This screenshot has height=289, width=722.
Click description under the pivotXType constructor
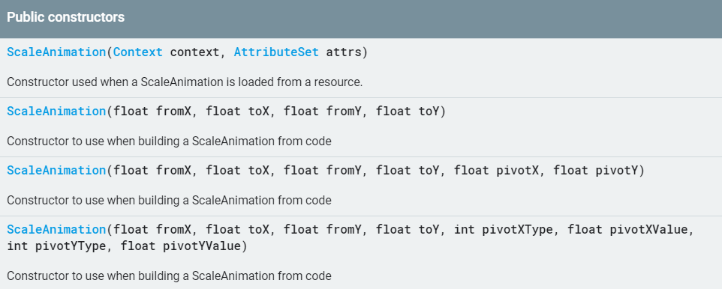[169, 276]
